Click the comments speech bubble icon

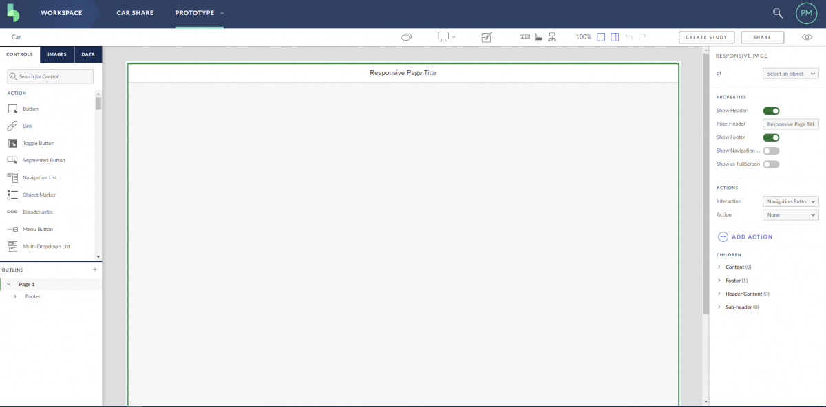click(x=406, y=37)
